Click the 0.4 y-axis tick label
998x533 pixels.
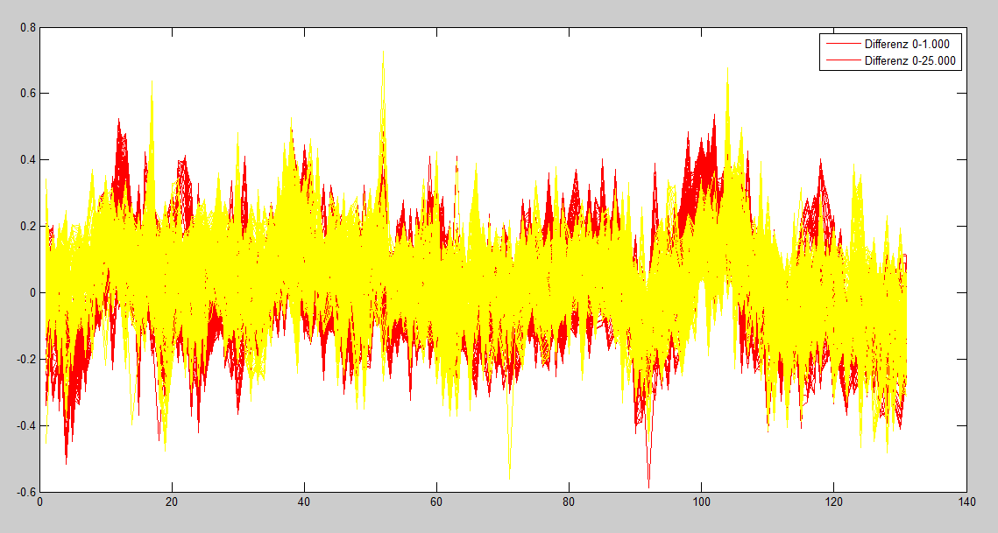pyautogui.click(x=28, y=160)
